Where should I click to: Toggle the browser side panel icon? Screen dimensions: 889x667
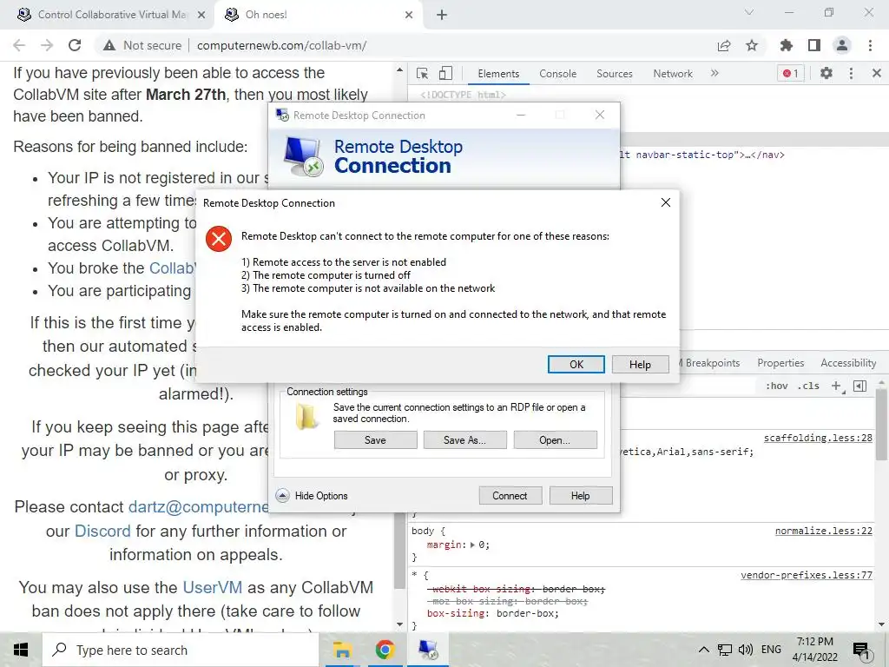click(x=814, y=45)
